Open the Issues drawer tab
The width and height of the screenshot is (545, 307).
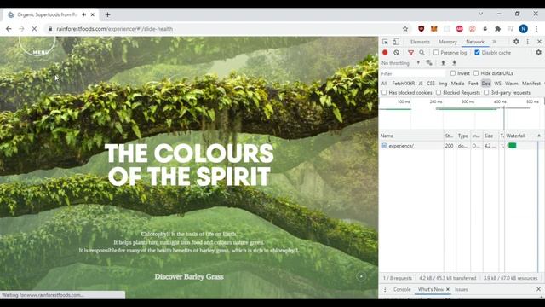pos(461,289)
